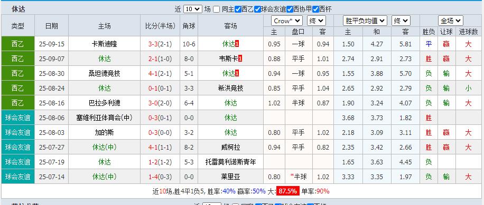Open the 终 dropdown next to 胜平负均值
This screenshot has width=484, height=205.
tap(401, 21)
